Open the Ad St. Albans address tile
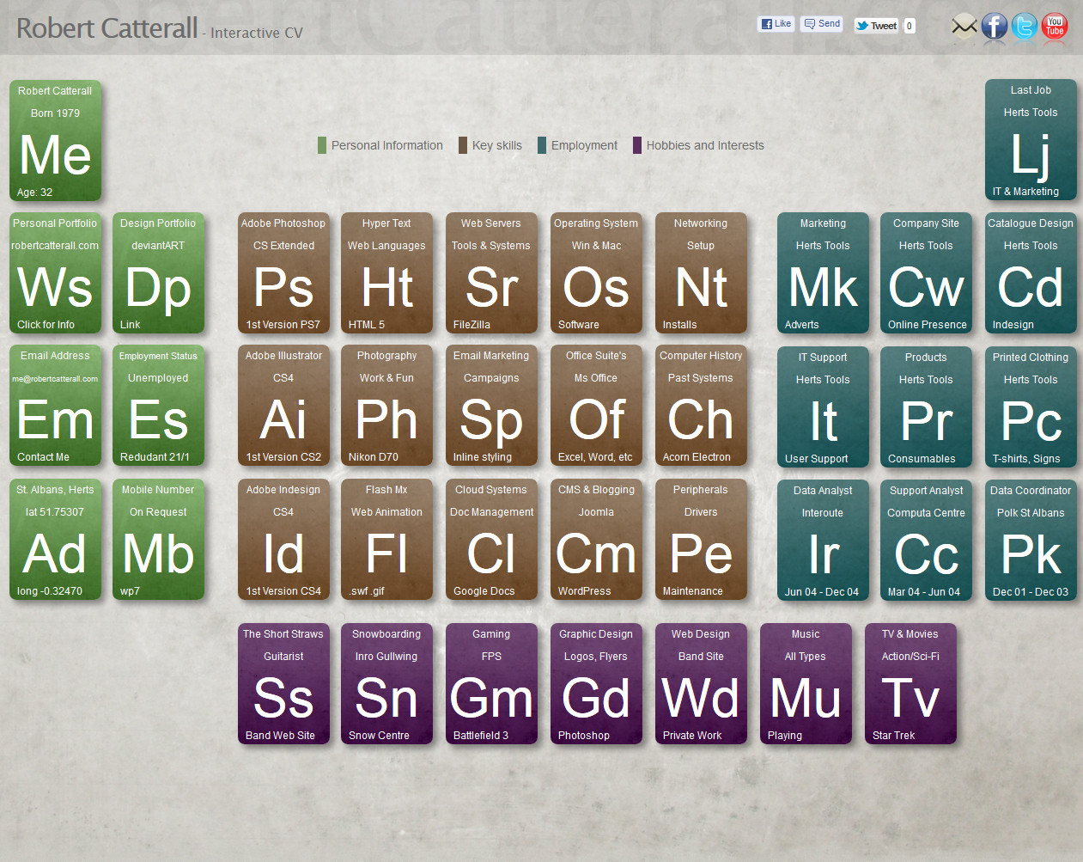1083x862 pixels. (55, 540)
